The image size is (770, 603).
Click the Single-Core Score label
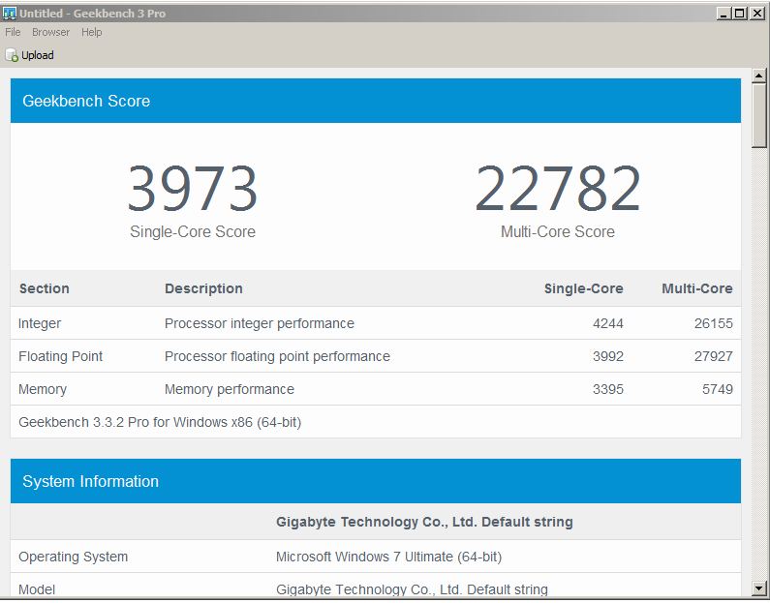pos(193,231)
